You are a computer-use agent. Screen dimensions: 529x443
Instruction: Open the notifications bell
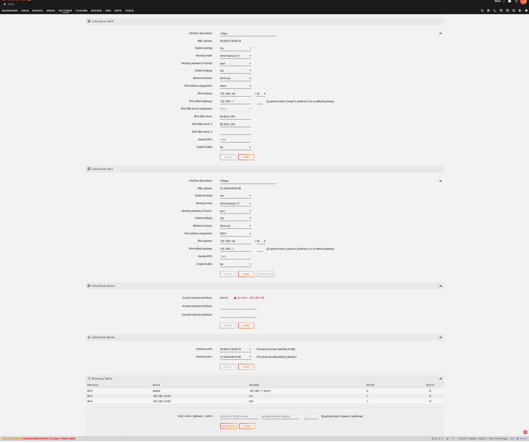[509, 2]
